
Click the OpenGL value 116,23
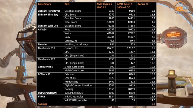click(110, 48)
